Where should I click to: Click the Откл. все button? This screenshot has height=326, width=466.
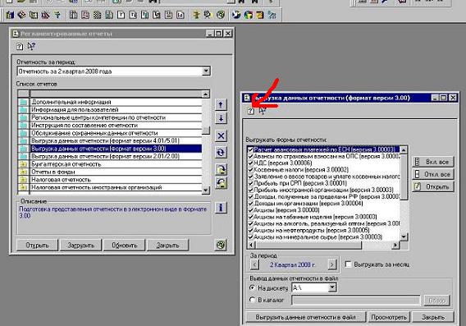433,174
